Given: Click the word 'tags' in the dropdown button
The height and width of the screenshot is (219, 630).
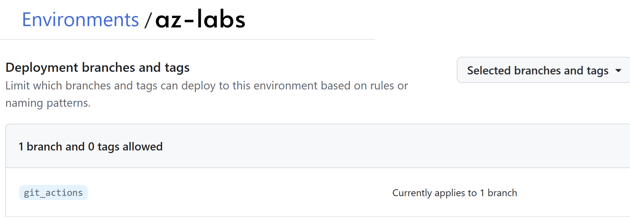Looking at the screenshot, I should pos(597,71).
